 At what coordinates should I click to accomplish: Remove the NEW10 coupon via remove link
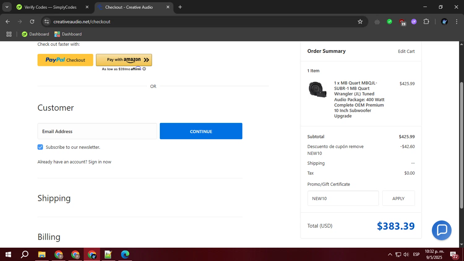tap(356, 146)
